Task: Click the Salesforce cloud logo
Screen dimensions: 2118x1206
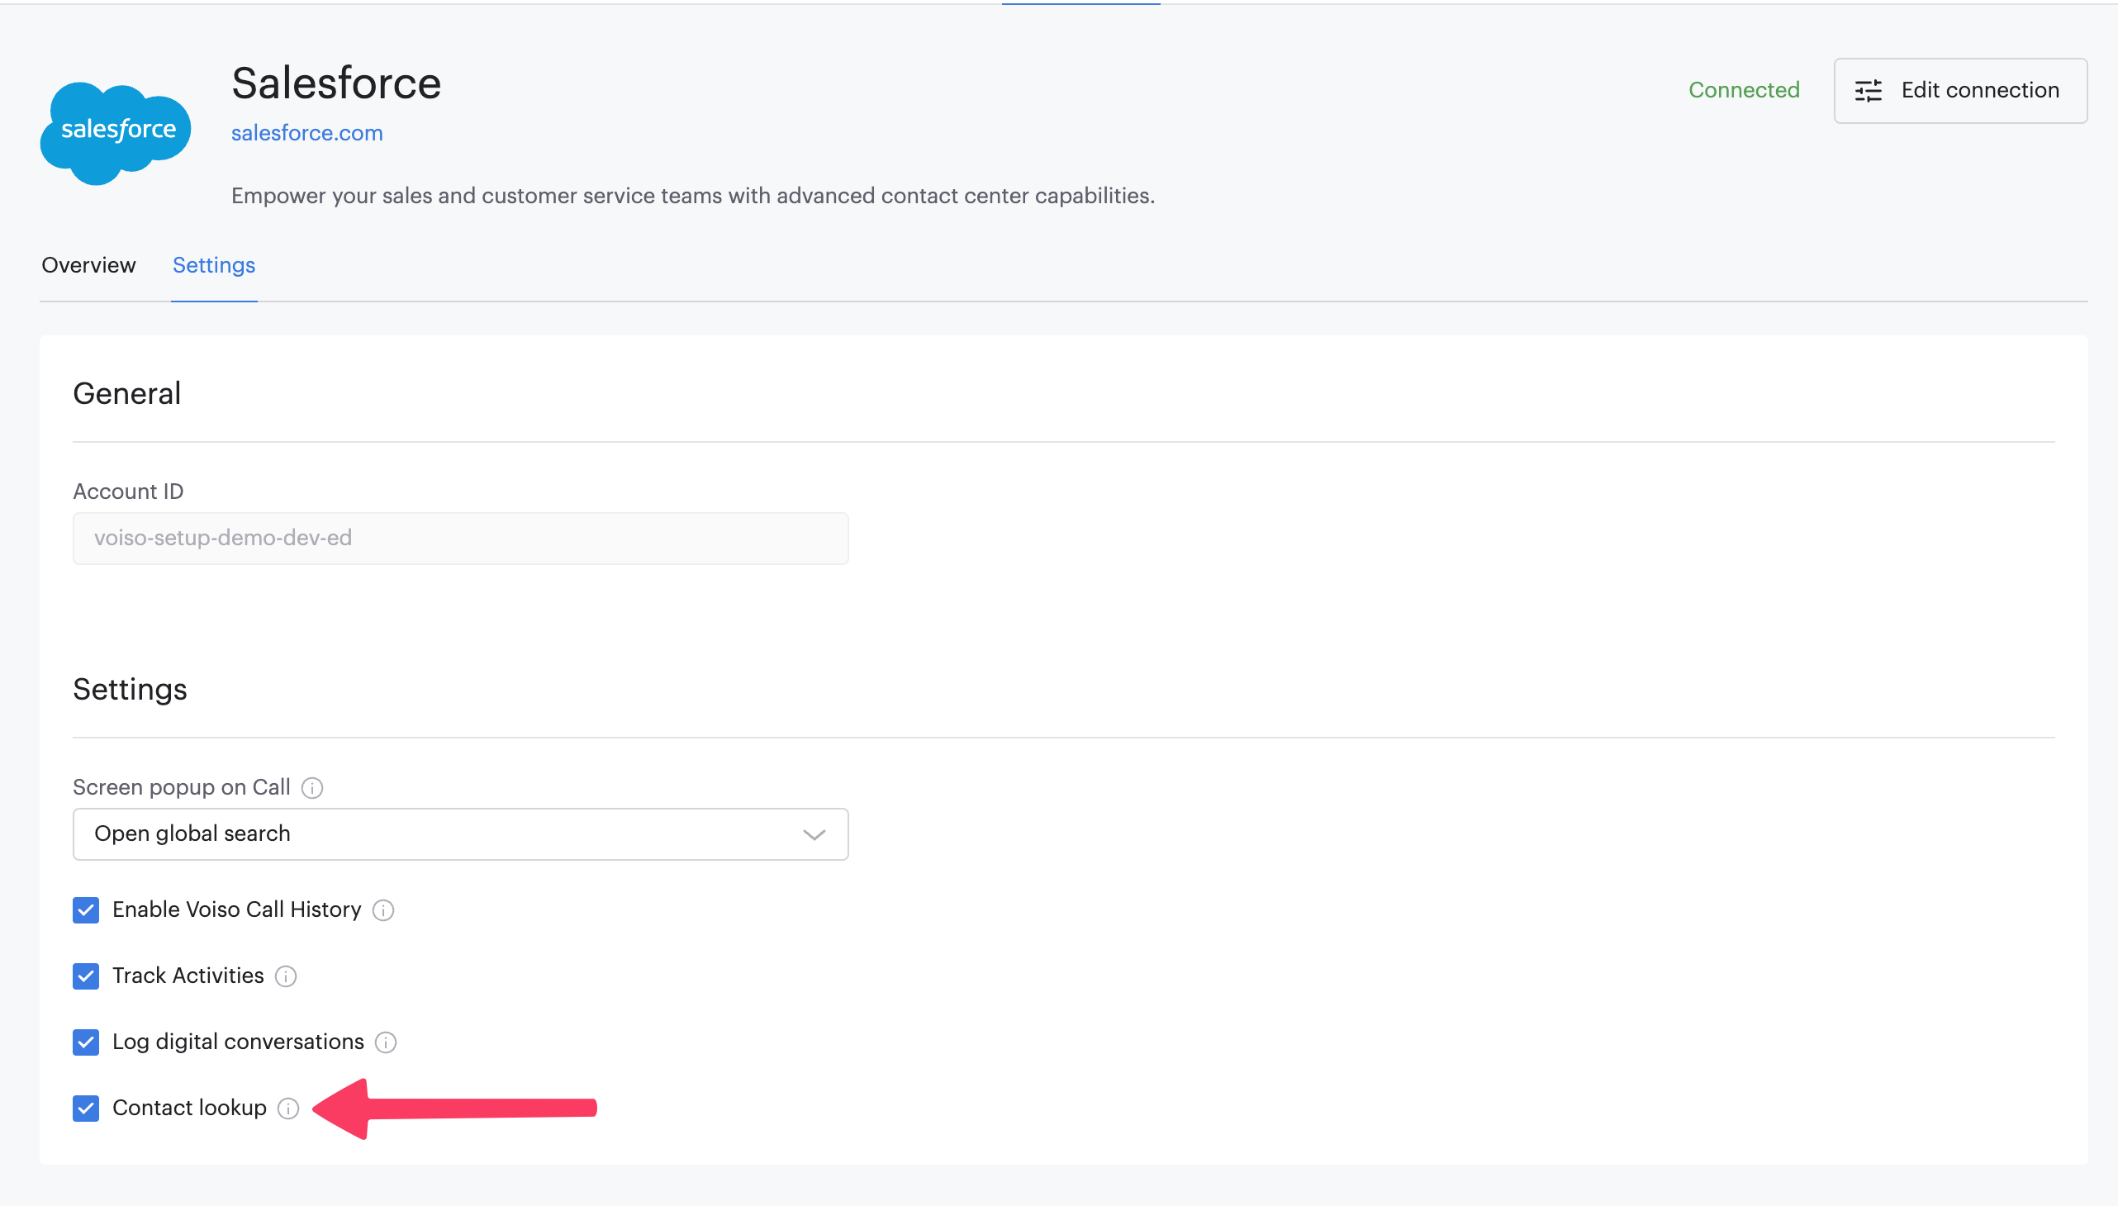Action: [x=115, y=132]
